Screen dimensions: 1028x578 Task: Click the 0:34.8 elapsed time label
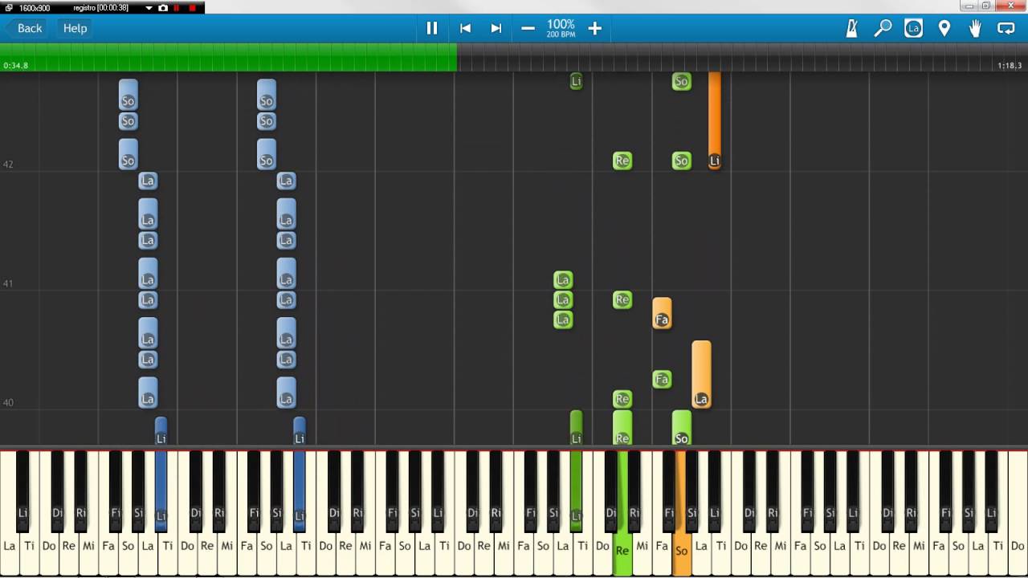(x=15, y=66)
